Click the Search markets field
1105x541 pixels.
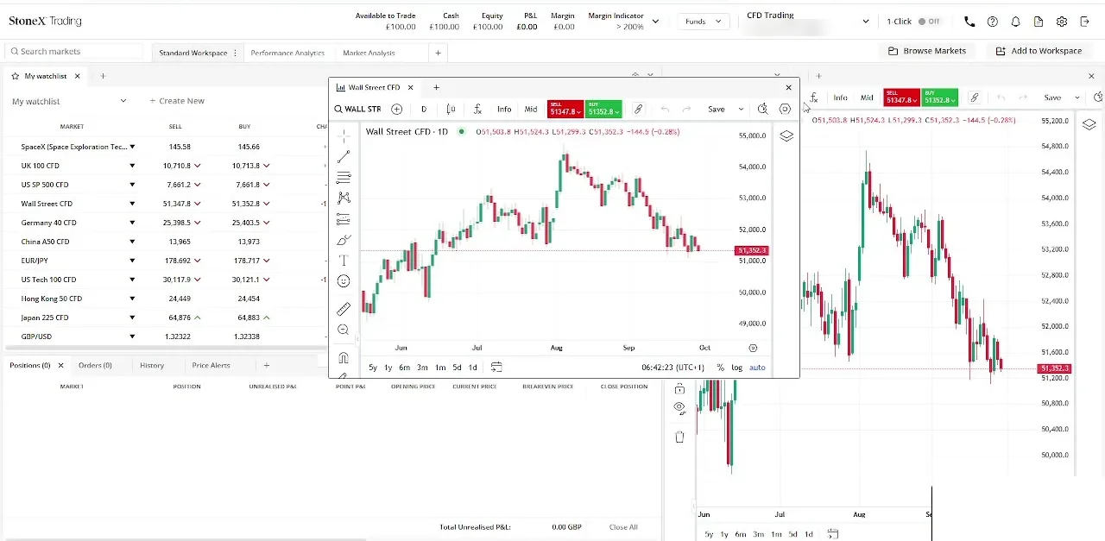click(76, 52)
